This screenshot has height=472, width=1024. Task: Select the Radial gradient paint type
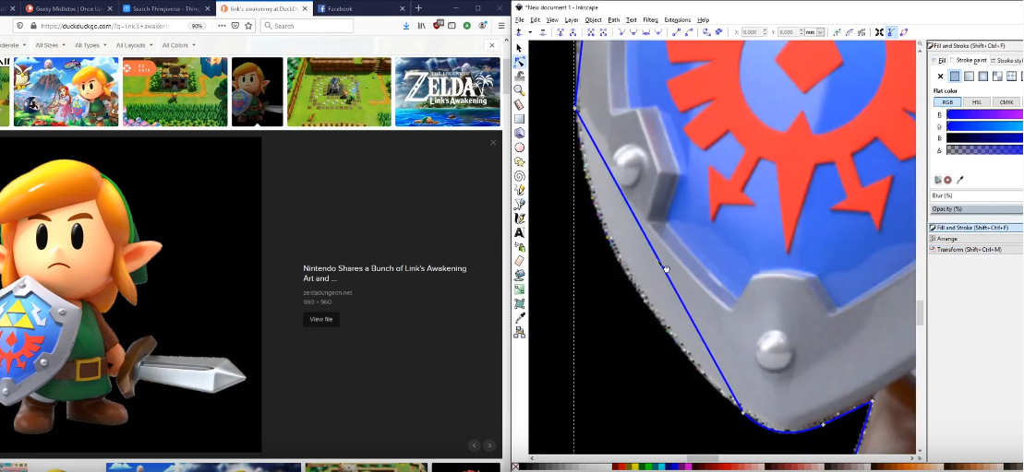pos(983,77)
